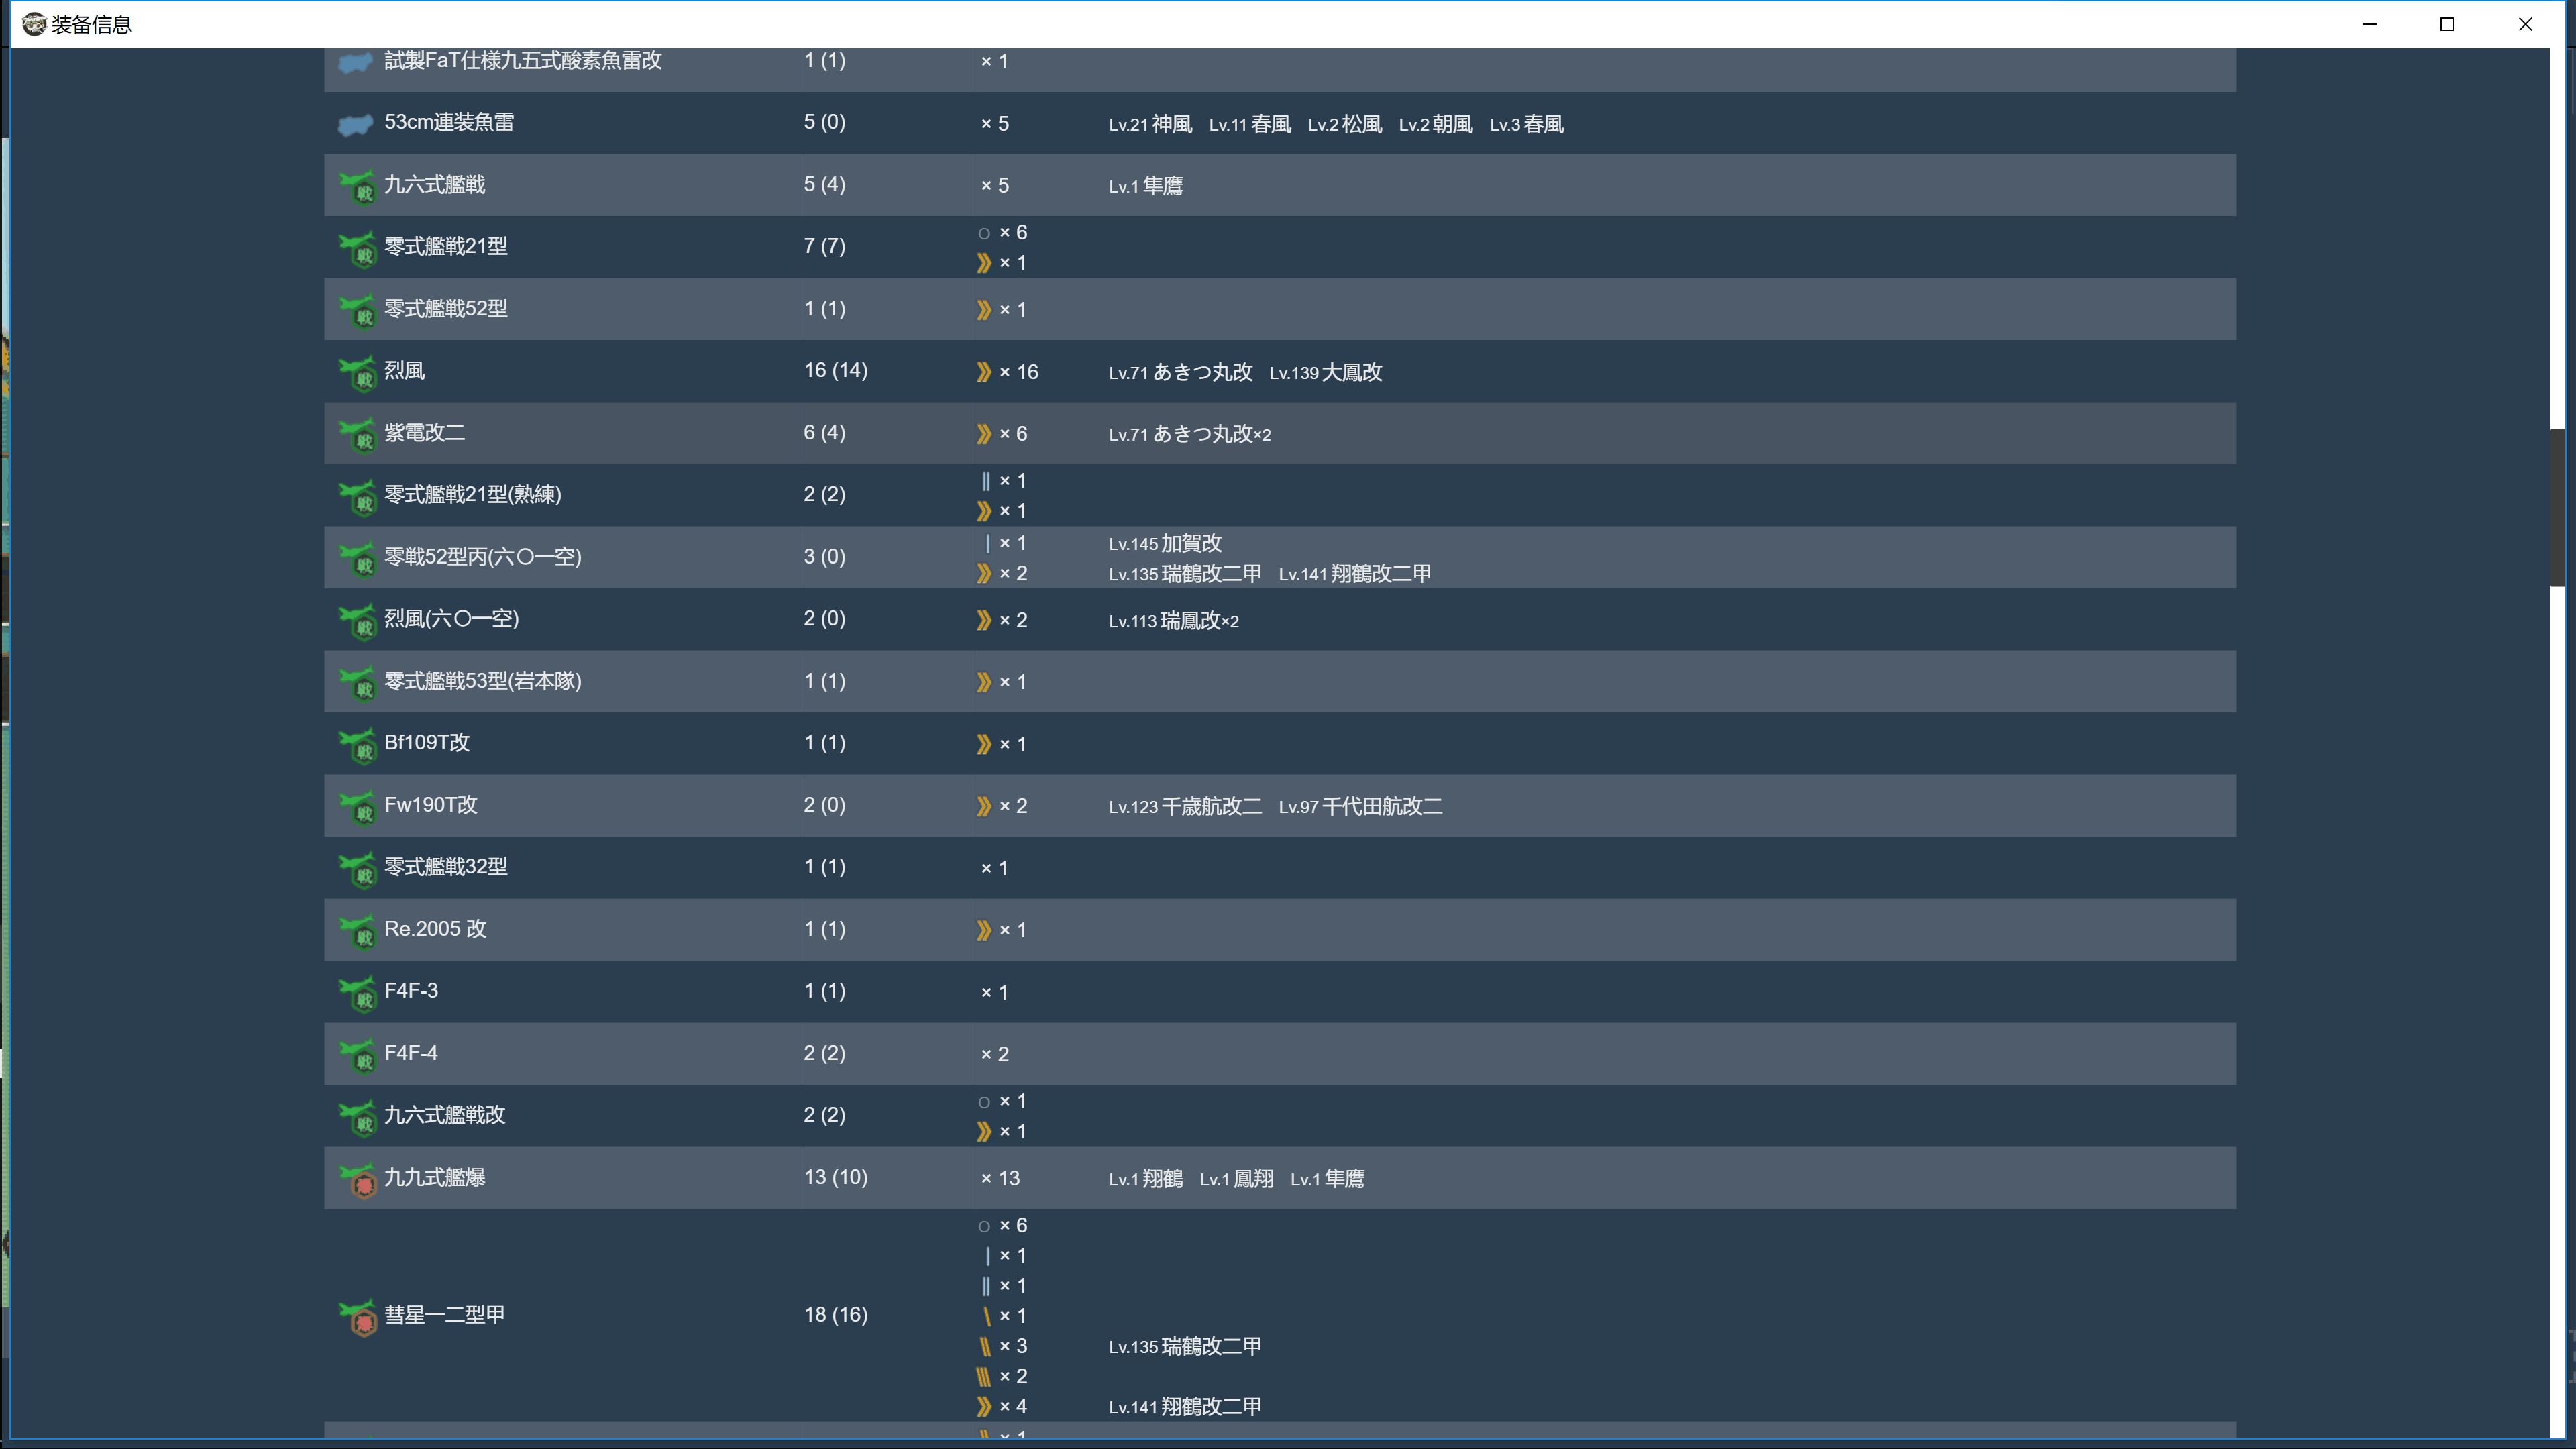Click the max proficiency chevron in 紫電改二 row
Image resolution: width=2576 pixels, height=1449 pixels.
click(x=984, y=434)
